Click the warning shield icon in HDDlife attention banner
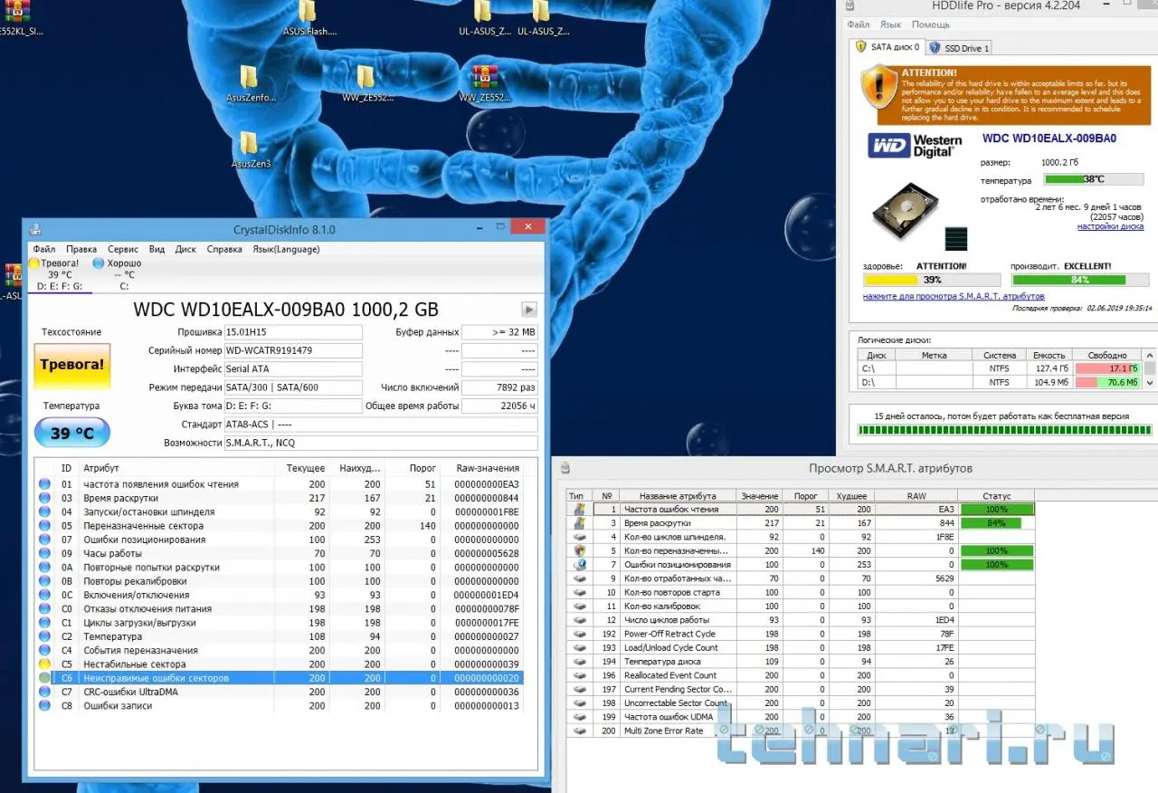Screen dimensions: 1158x793 click(x=878, y=89)
